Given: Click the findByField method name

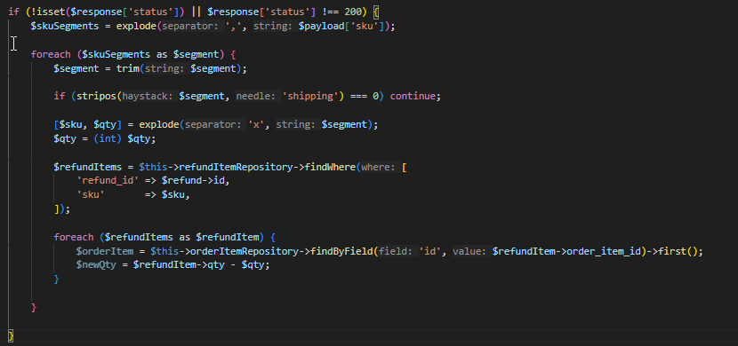Looking at the screenshot, I should 342,251.
